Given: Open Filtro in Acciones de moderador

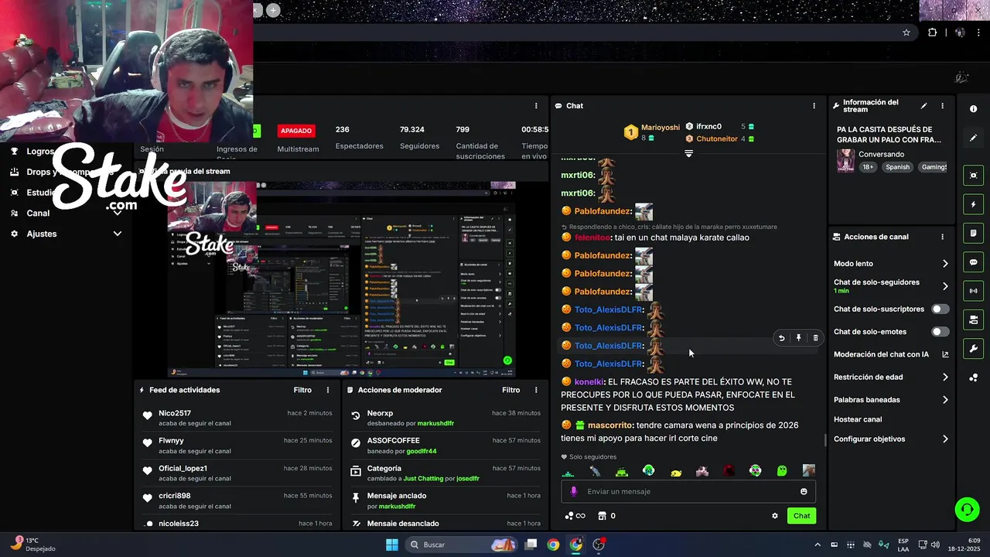Looking at the screenshot, I should [511, 390].
